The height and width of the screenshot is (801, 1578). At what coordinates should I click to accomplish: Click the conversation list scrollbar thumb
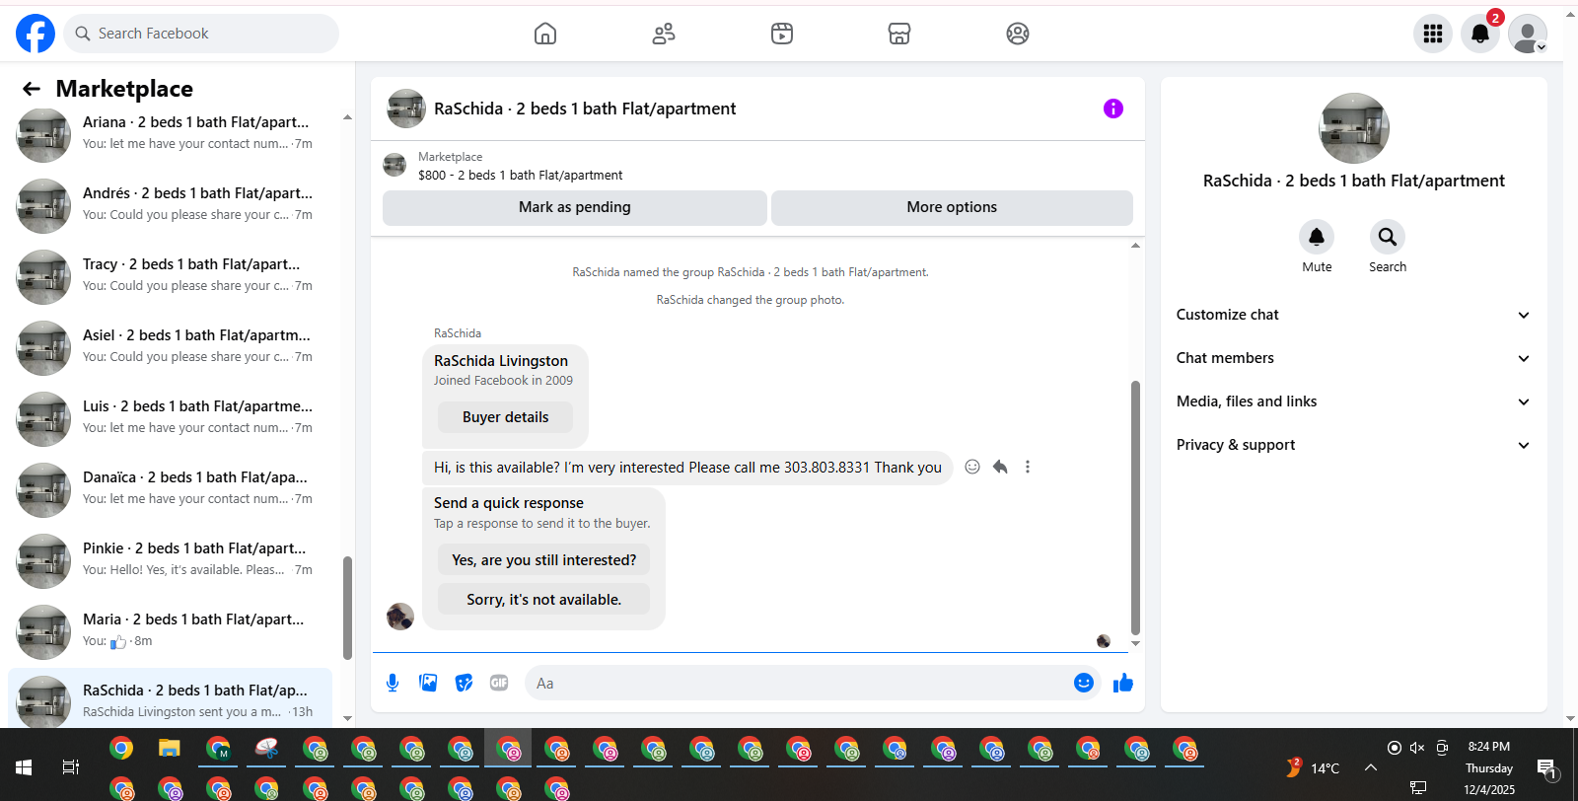pos(347,608)
